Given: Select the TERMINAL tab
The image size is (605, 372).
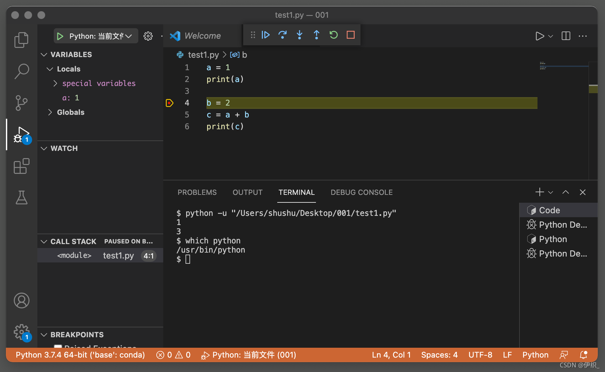Looking at the screenshot, I should pos(297,192).
